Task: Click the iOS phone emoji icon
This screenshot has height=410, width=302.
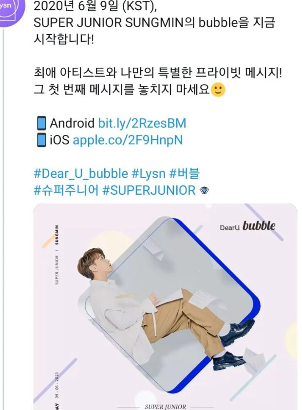Action: pyautogui.click(x=41, y=140)
